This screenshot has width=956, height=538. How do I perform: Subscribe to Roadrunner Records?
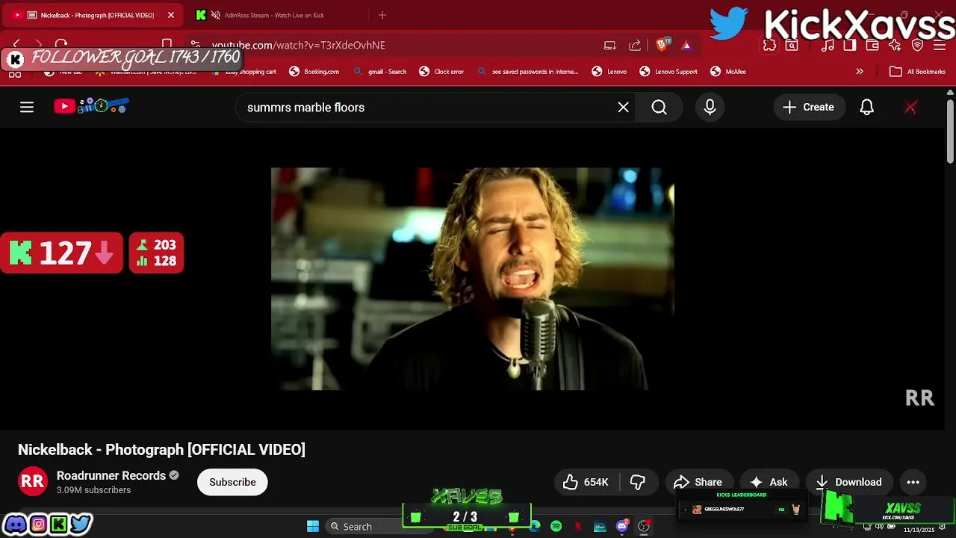(232, 482)
